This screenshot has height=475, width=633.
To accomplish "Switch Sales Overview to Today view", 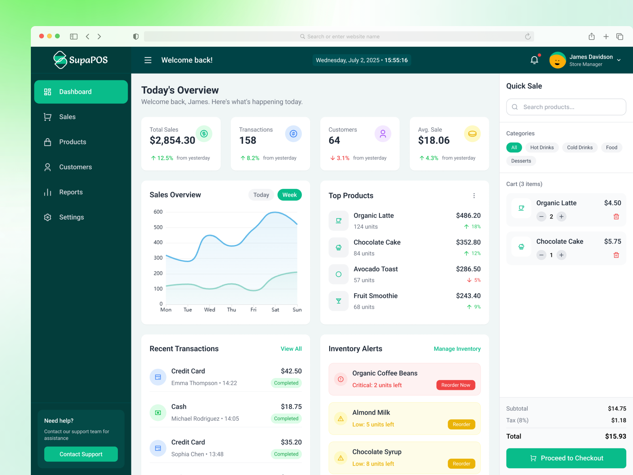I will (x=261, y=194).
